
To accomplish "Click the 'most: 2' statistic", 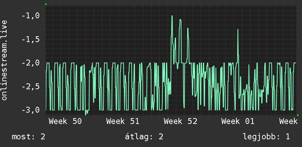I will [29, 137].
